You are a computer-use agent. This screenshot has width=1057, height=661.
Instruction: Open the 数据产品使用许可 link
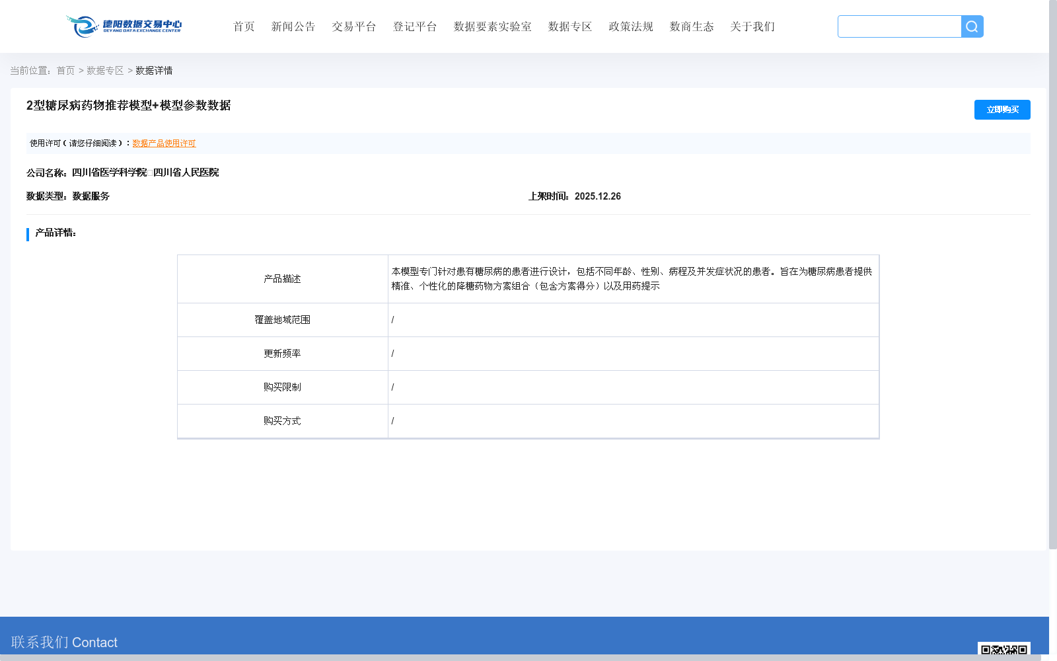tap(164, 143)
